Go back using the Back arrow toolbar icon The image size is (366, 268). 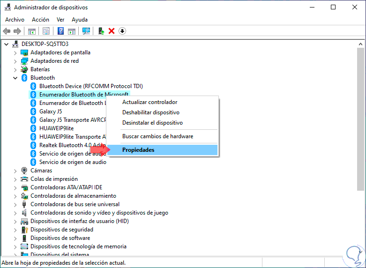point(7,31)
